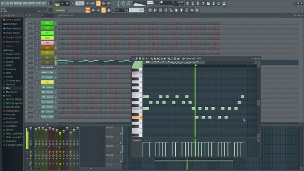Open the VIEW menu
Image resolution: width=304 pixels, height=171 pixels.
click(25, 3)
